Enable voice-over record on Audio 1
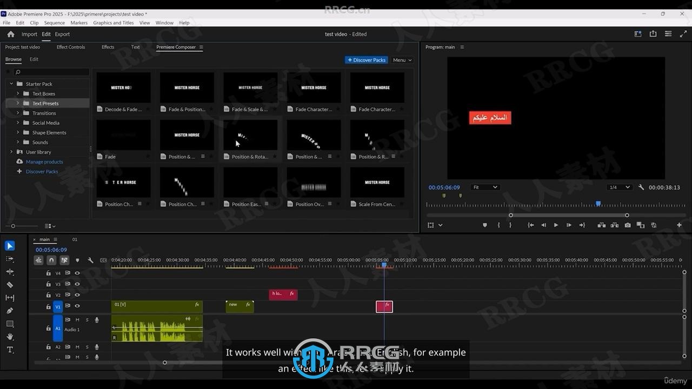Image resolution: width=692 pixels, height=389 pixels. [97, 320]
